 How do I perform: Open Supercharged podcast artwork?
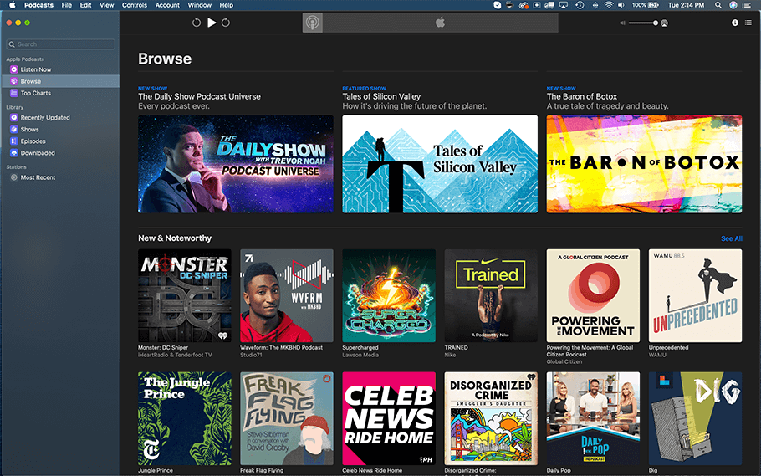pos(389,296)
